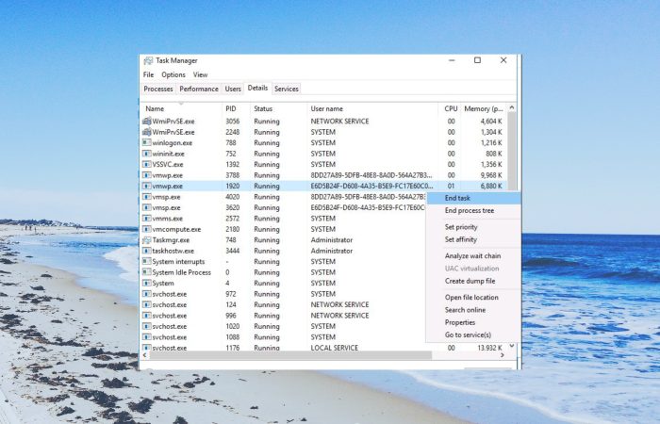
Task: Click the System interrupts row icon
Action: [146, 262]
